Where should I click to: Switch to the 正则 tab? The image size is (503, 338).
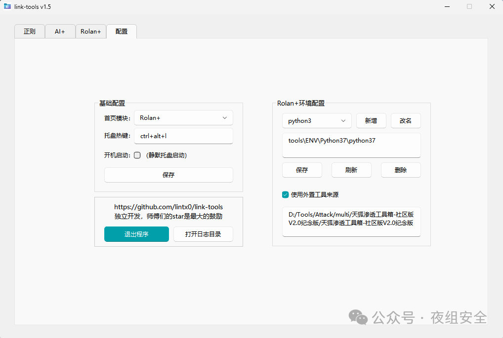click(x=30, y=31)
